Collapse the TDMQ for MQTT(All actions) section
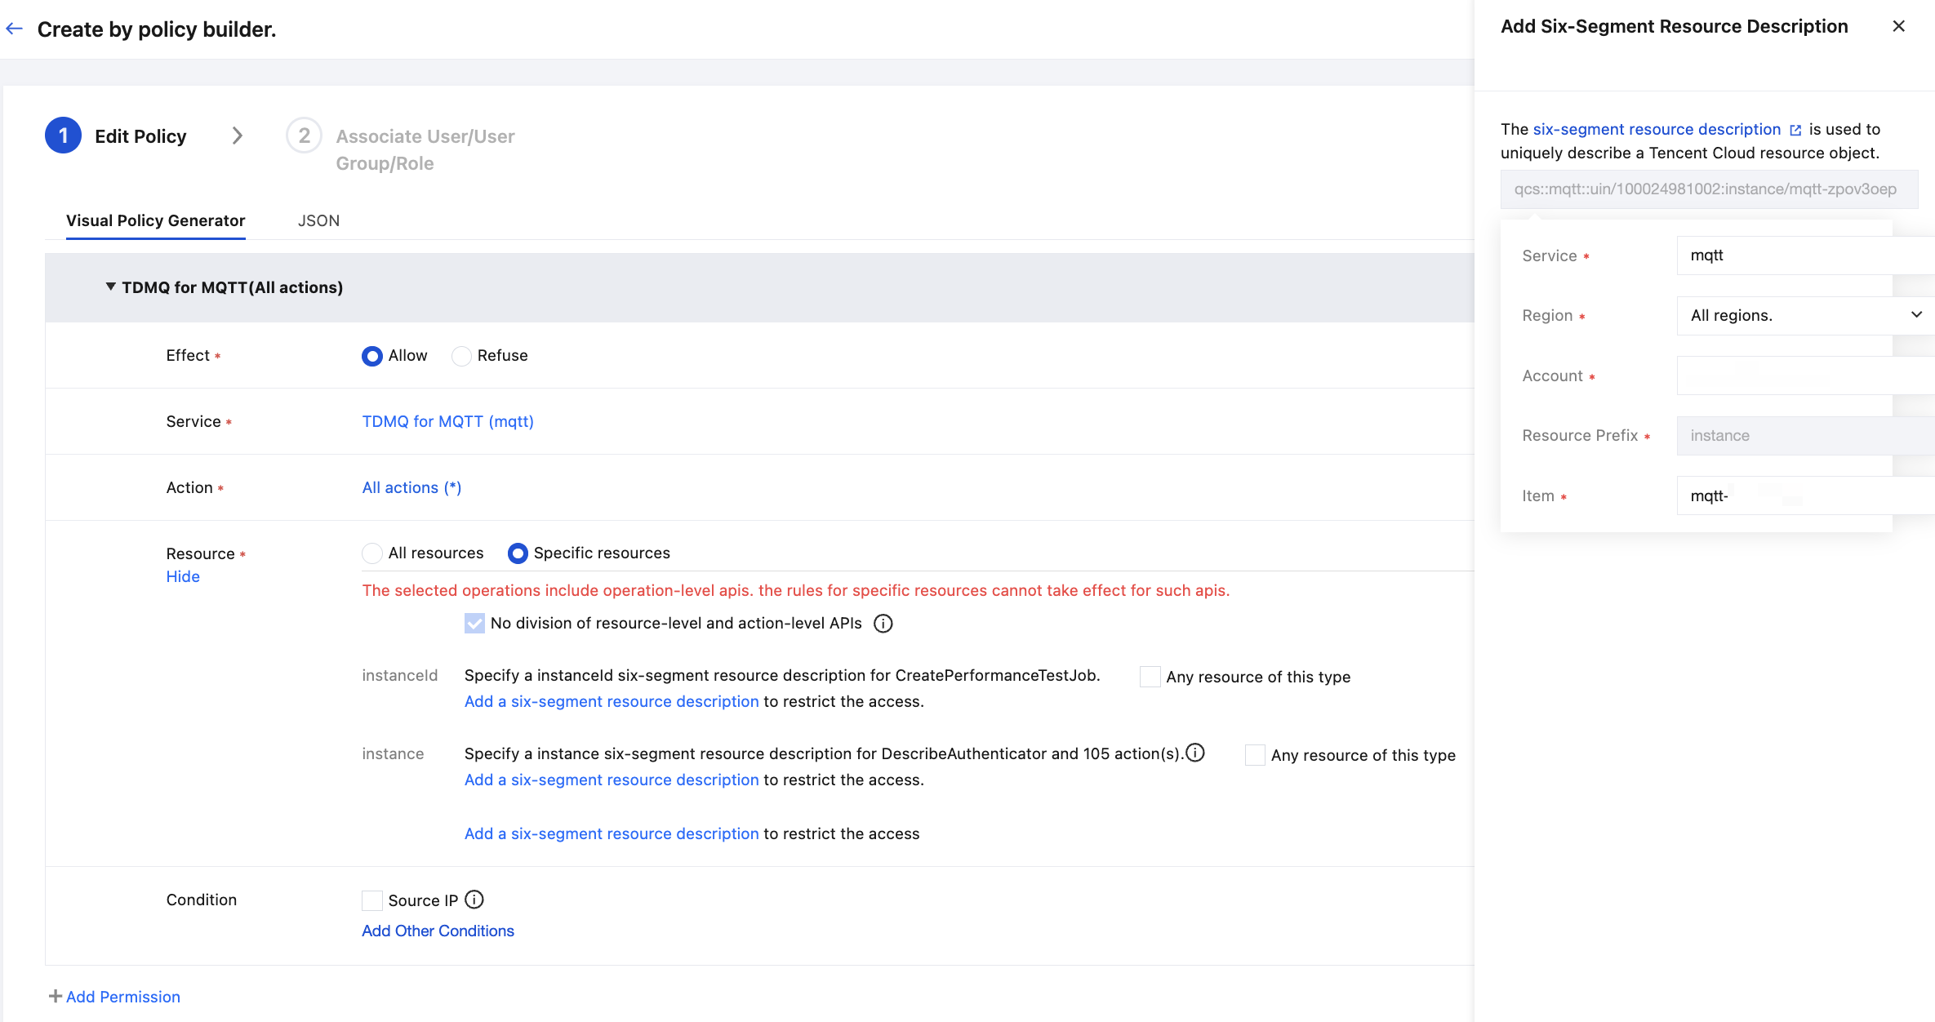The image size is (1935, 1022). point(110,287)
